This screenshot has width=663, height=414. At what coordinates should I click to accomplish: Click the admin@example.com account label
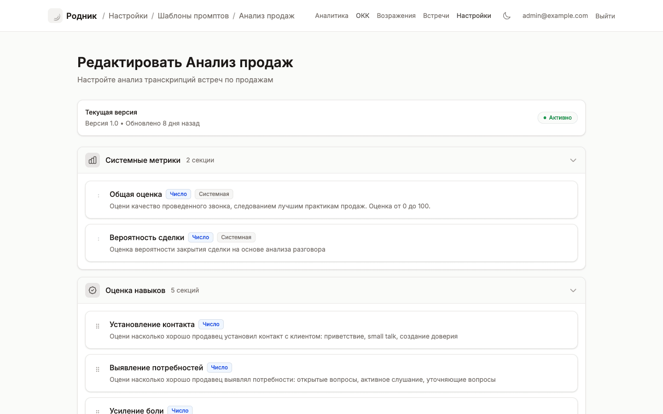click(555, 15)
